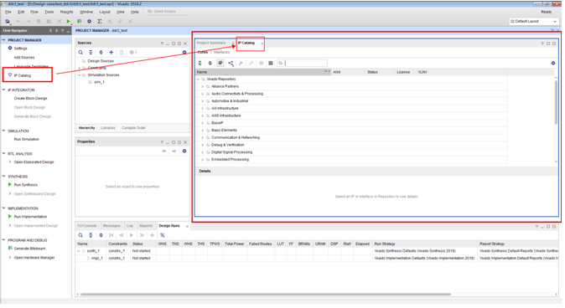Image resolution: width=565 pixels, height=308 pixels.
Task: Open IP Catalog panel settings gear
Action: click(x=553, y=63)
